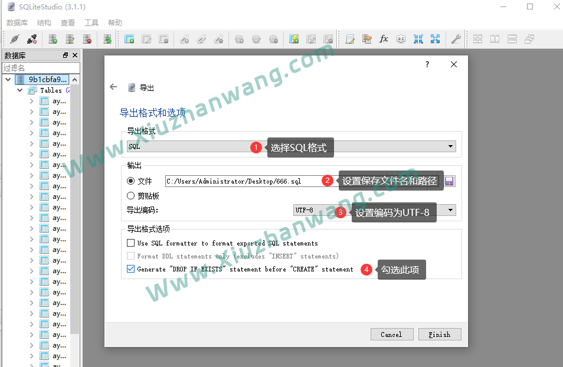Open the custom SQL functions editor (fx icon)
The width and height of the screenshot is (563, 367).
[384, 38]
